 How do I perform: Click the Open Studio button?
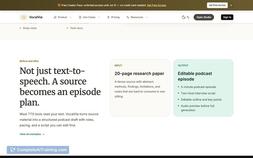(204, 17)
